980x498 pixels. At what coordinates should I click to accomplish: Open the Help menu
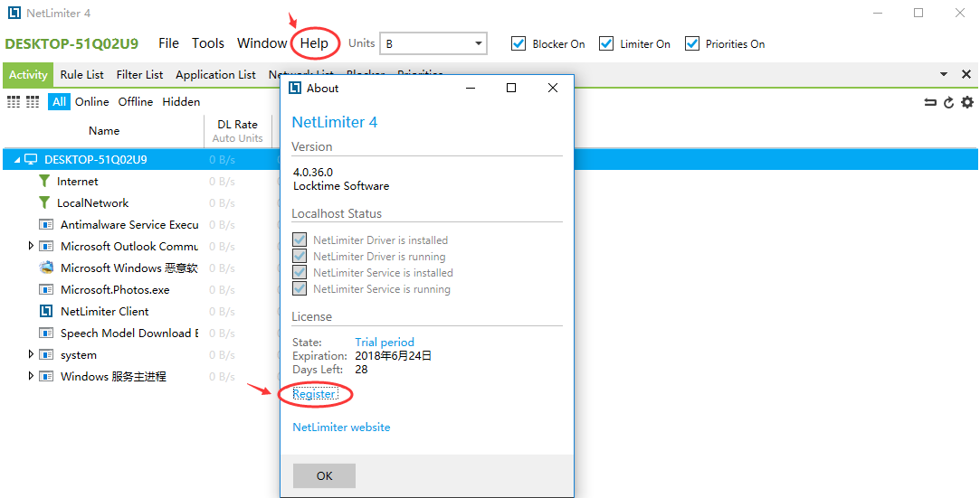(314, 43)
